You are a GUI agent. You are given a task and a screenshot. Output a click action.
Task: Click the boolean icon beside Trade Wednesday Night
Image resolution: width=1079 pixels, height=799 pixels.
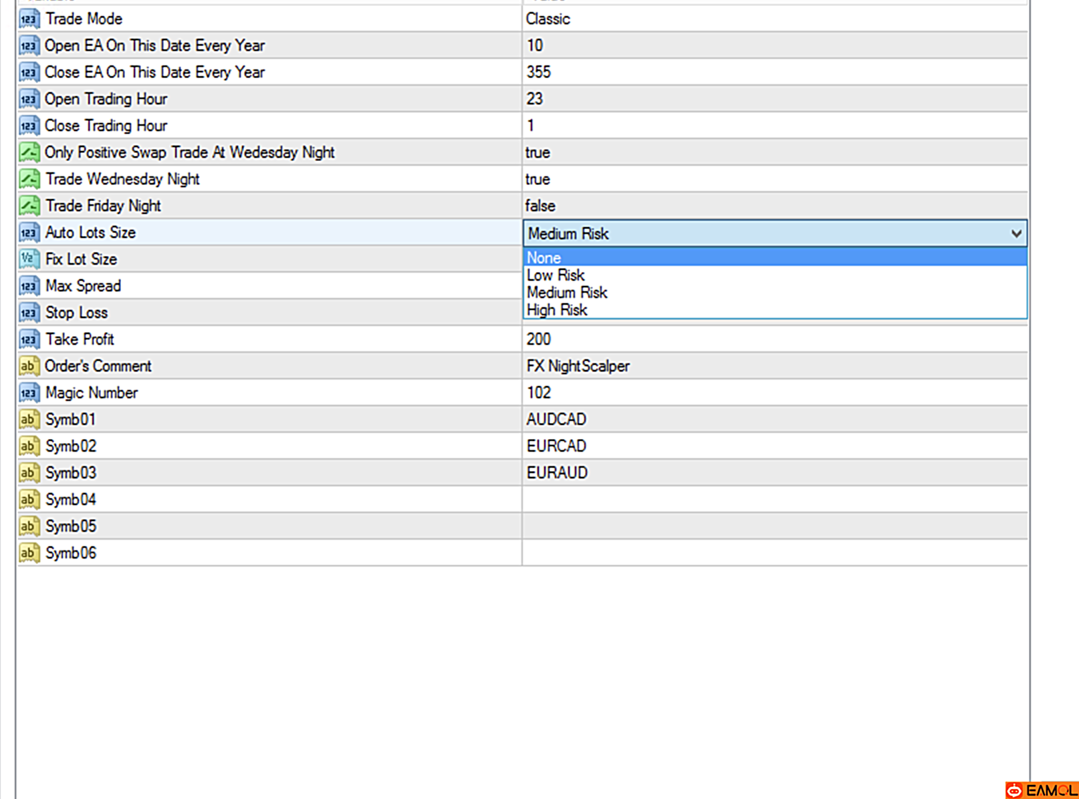pos(29,179)
